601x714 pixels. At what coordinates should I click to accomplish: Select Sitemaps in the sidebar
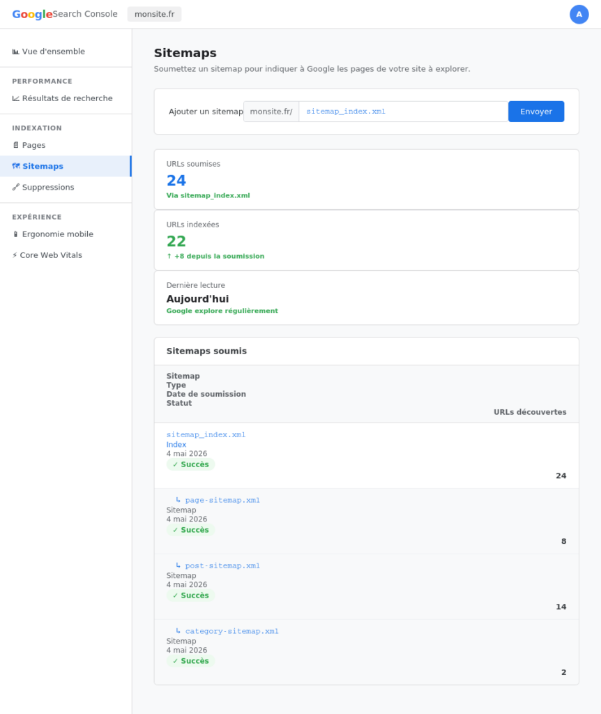66,166
